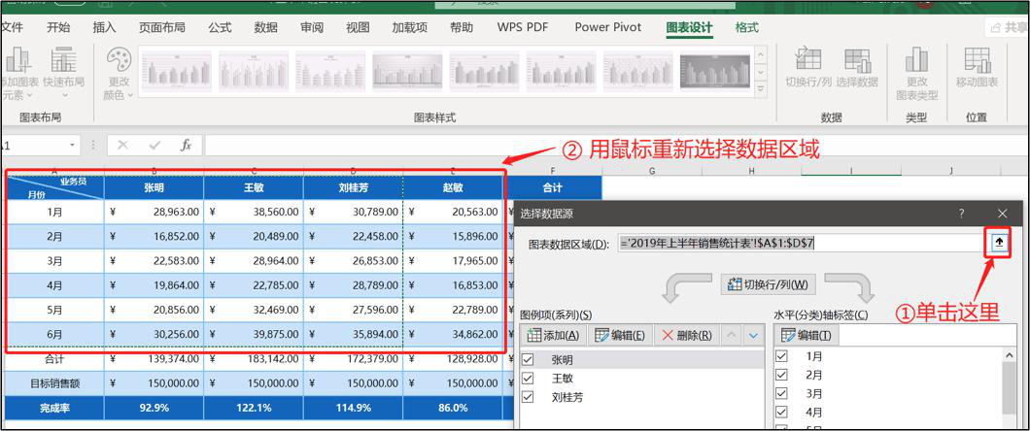
Task: Open the 帮助 ribbon tab
Action: [x=462, y=27]
